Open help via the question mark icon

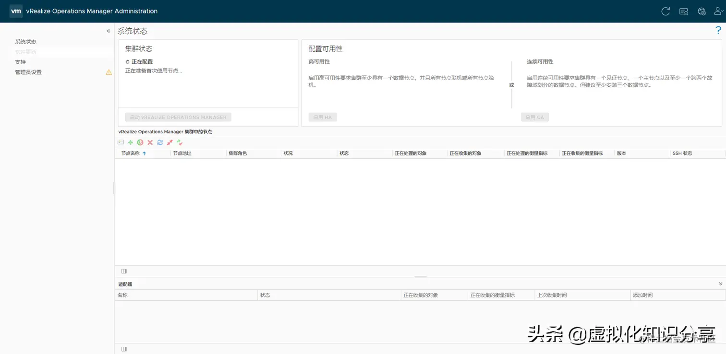[x=719, y=30]
